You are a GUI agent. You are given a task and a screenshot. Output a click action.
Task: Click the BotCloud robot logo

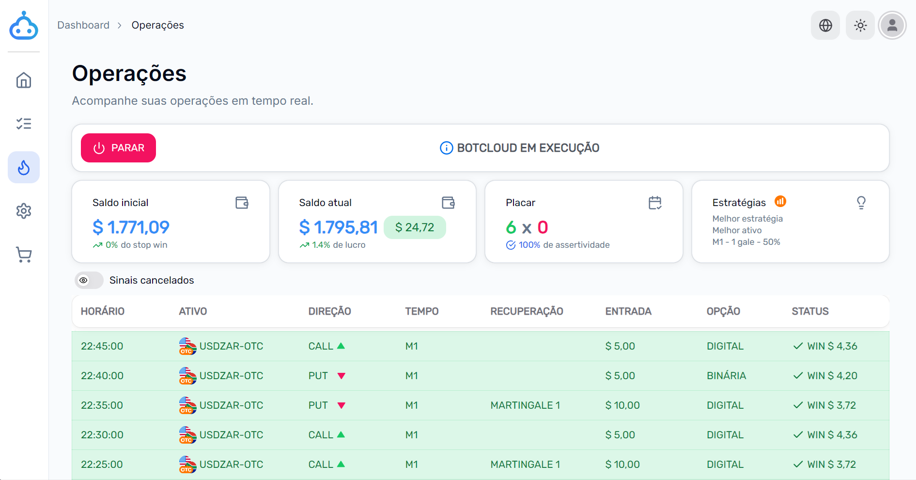pyautogui.click(x=24, y=26)
